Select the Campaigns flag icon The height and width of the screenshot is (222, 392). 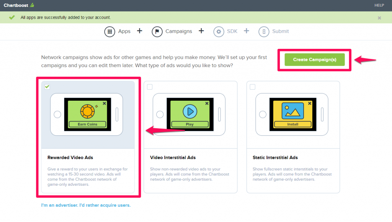click(157, 31)
